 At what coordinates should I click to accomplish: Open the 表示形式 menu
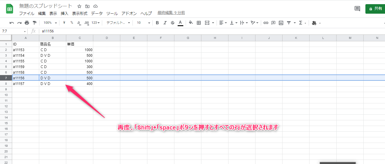coord(80,13)
